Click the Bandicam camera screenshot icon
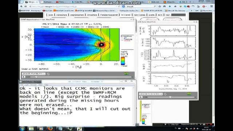This screenshot has width=233, height=131. coord(204,124)
